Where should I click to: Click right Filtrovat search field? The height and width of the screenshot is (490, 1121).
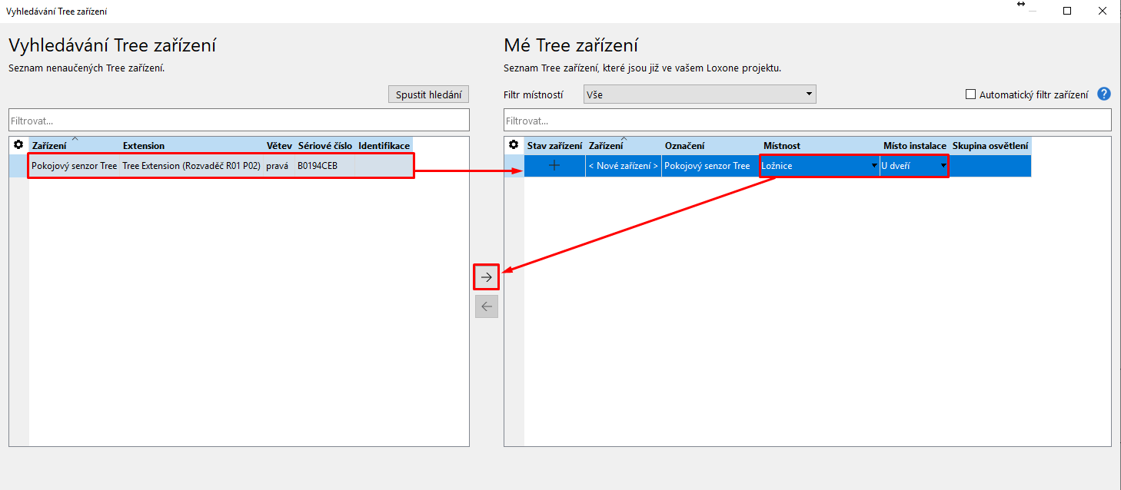pos(807,121)
